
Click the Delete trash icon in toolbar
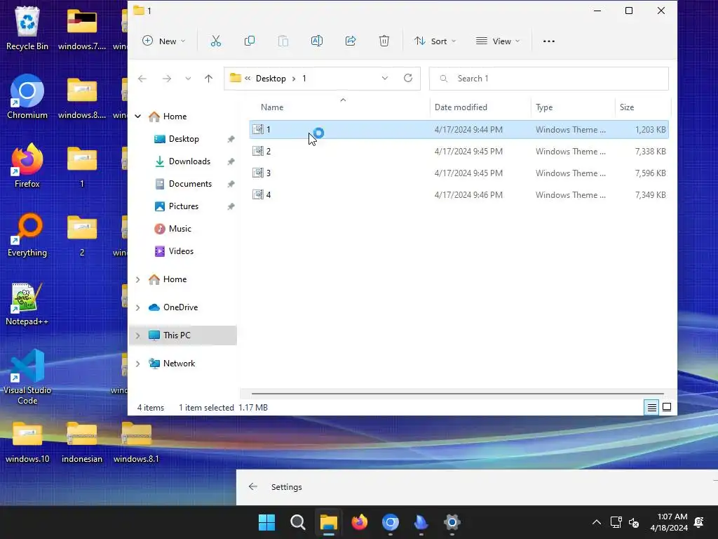(384, 41)
